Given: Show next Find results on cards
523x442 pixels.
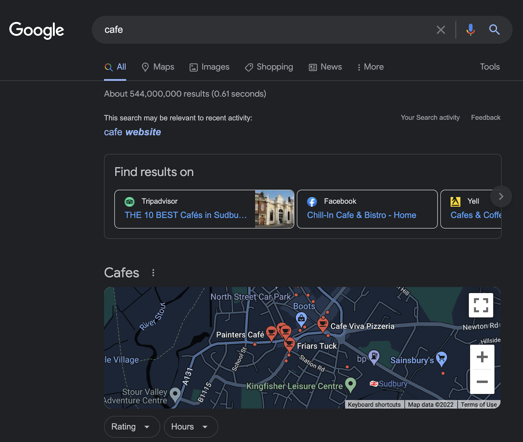Looking at the screenshot, I should 501,196.
